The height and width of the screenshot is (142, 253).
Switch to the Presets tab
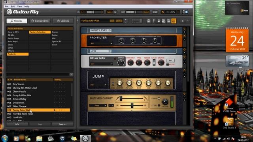tap(17, 21)
